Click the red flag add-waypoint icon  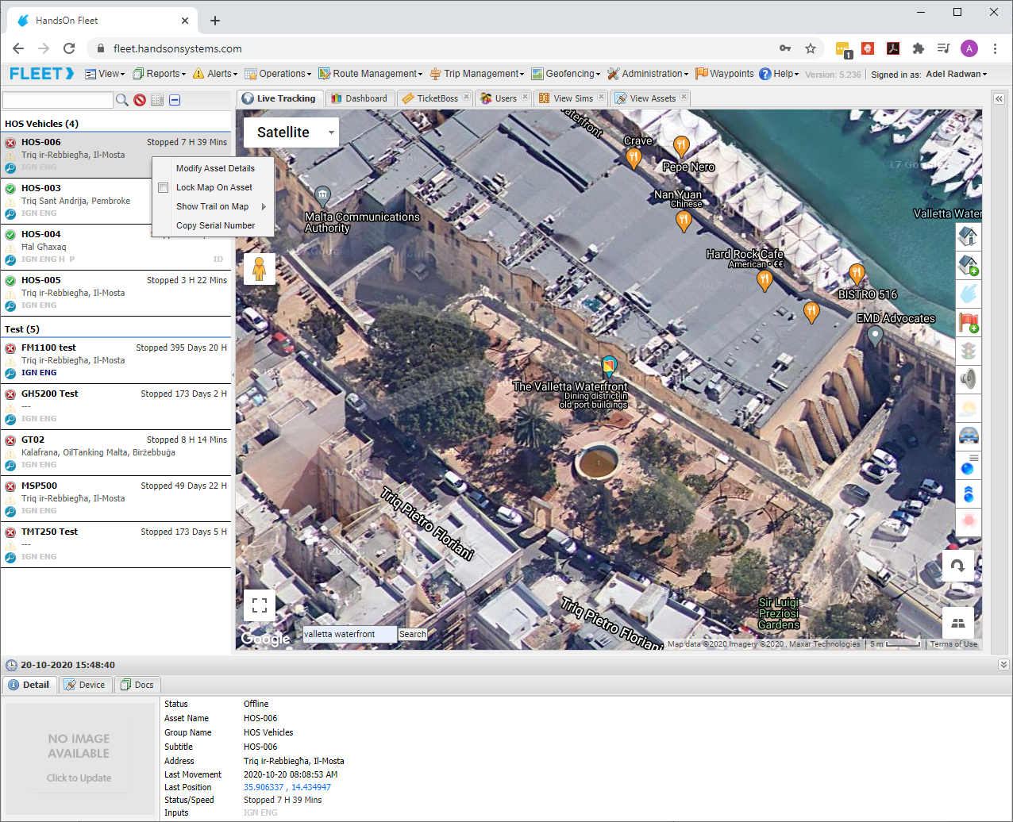(968, 322)
